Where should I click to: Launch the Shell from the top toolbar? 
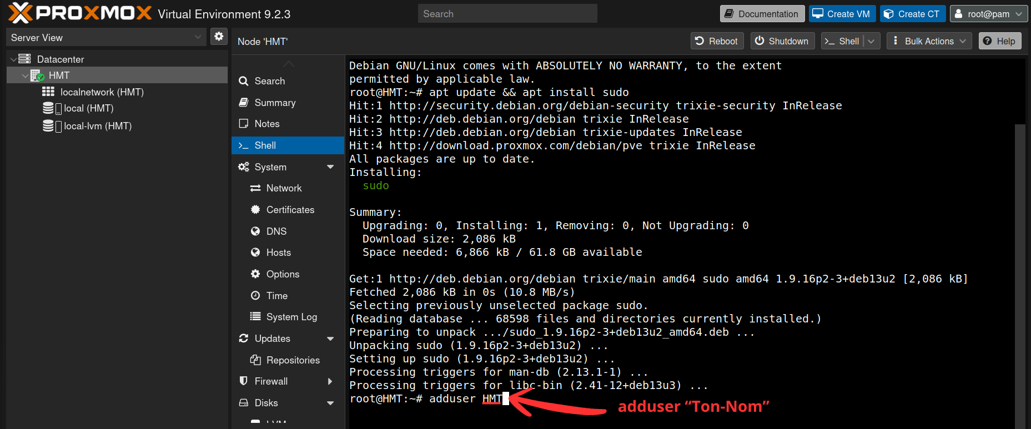click(x=843, y=41)
